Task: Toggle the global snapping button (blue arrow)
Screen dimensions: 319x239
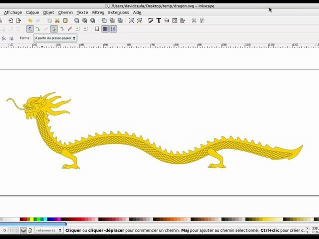Action: tap(30, 29)
